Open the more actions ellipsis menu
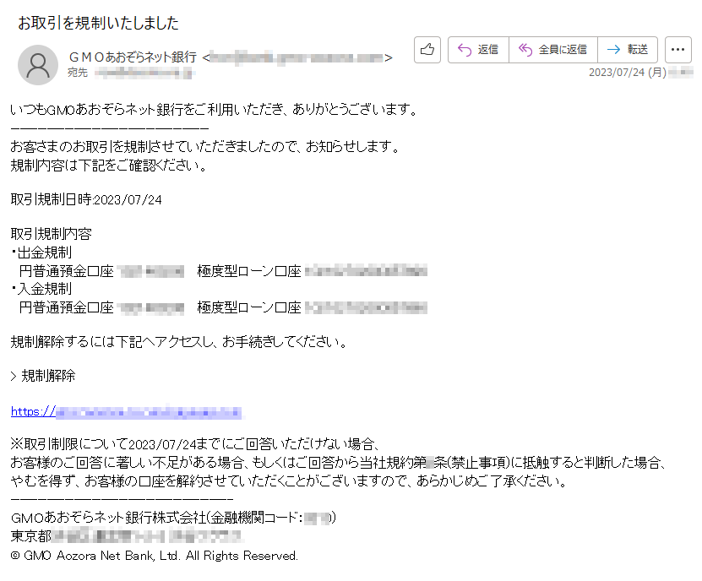This screenshot has height=581, width=702. [x=678, y=50]
